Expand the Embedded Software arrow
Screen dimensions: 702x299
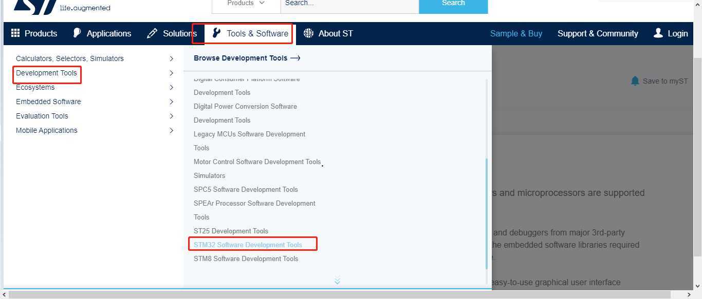(x=172, y=102)
